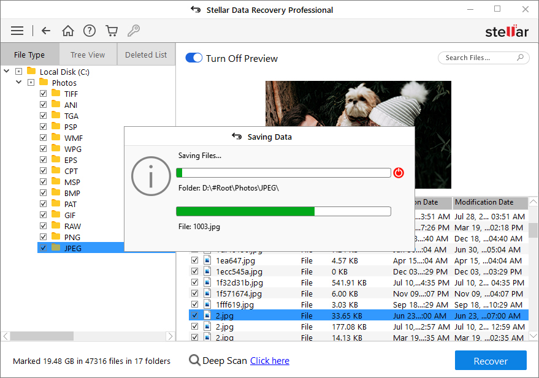Uncheck the 1f32d31b.jpg file checkbox
The width and height of the screenshot is (539, 378).
coord(194,282)
